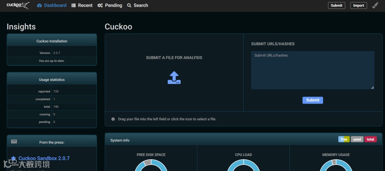Image resolution: width=385 pixels, height=171 pixels.
Task: Click the paintbrush theme icon
Action: 375,5
